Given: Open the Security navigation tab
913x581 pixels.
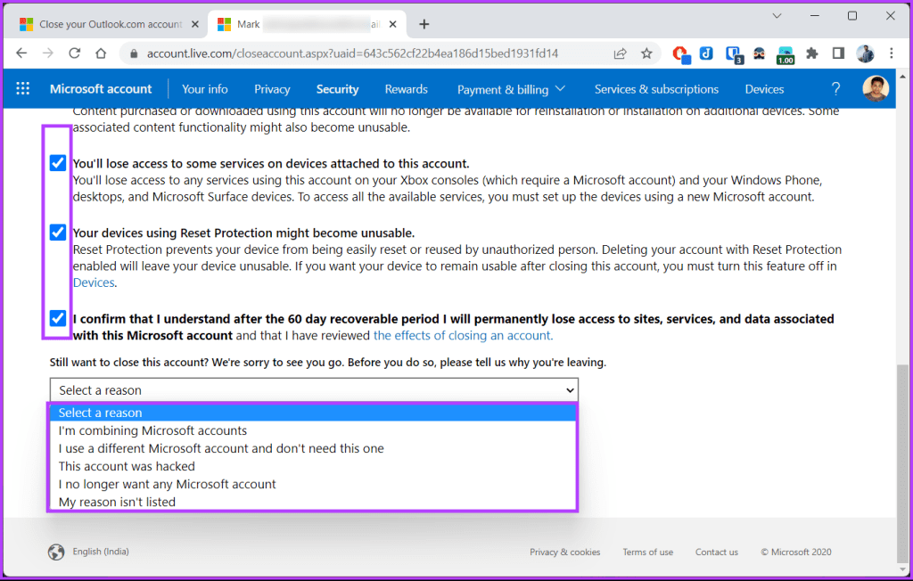Looking at the screenshot, I should (x=337, y=89).
